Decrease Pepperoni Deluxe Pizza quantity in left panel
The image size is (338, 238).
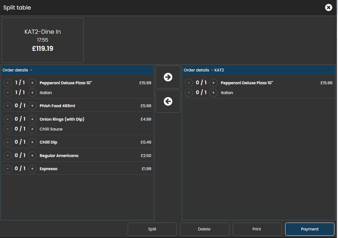[8, 83]
